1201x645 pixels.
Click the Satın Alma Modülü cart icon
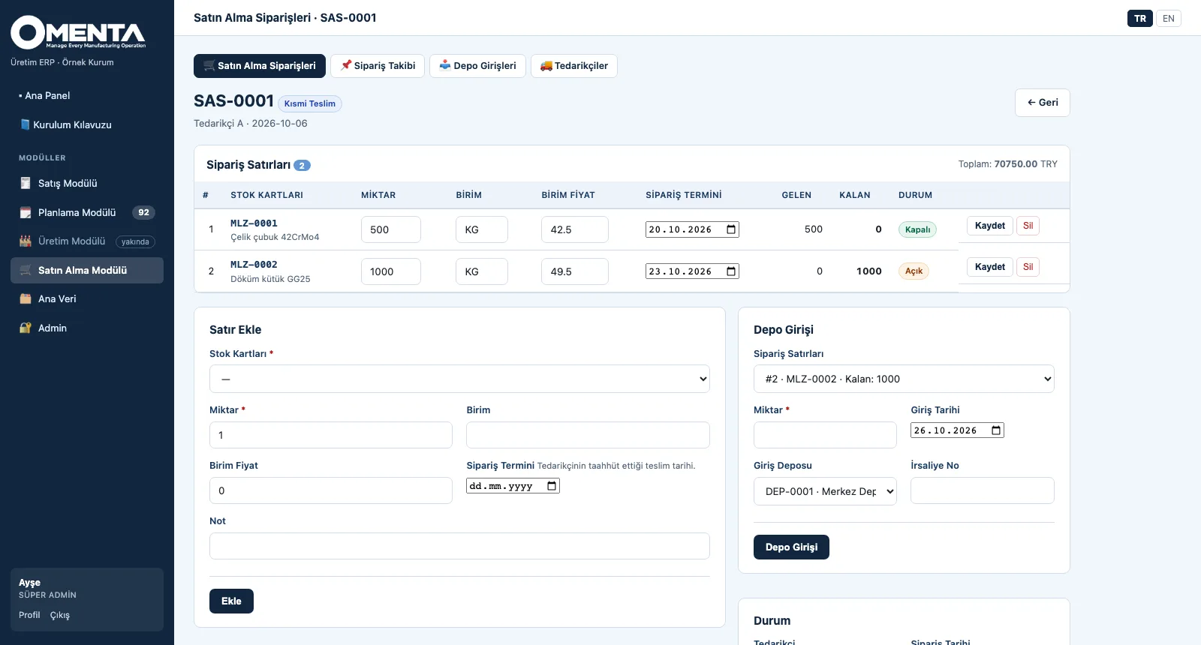pos(26,270)
